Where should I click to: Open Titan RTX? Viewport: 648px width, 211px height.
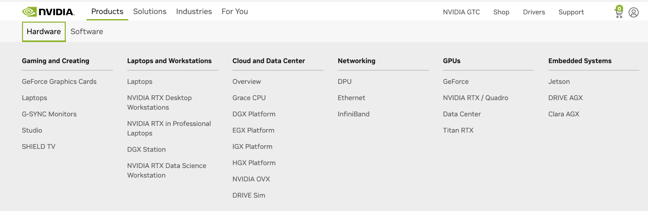458,130
